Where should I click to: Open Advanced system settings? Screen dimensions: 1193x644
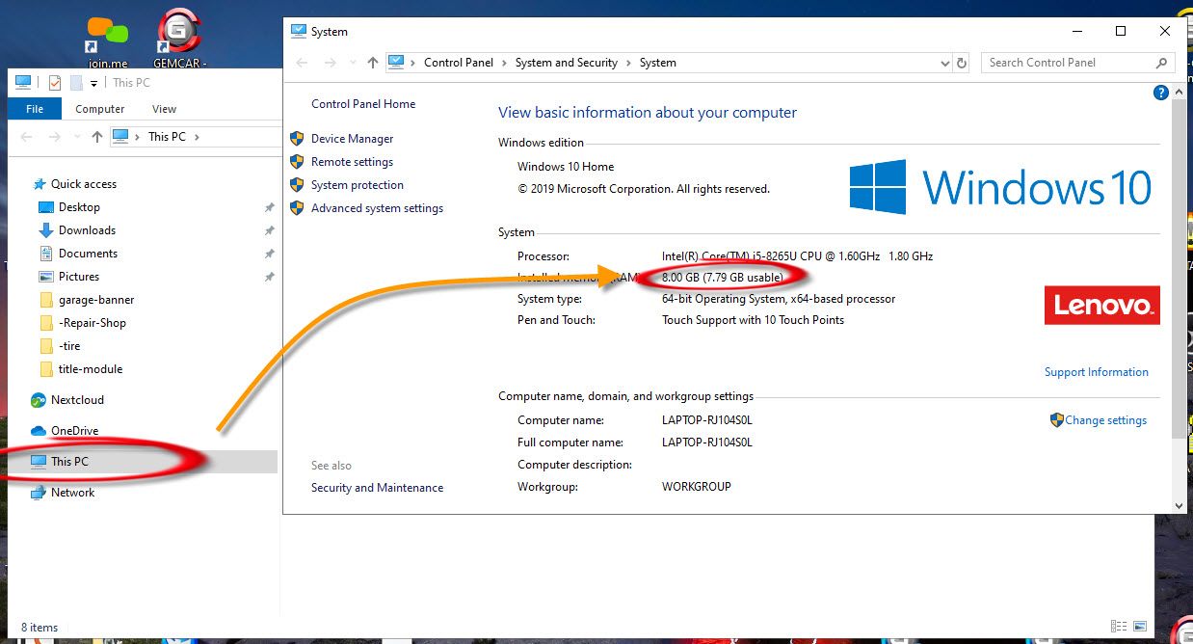(x=377, y=208)
